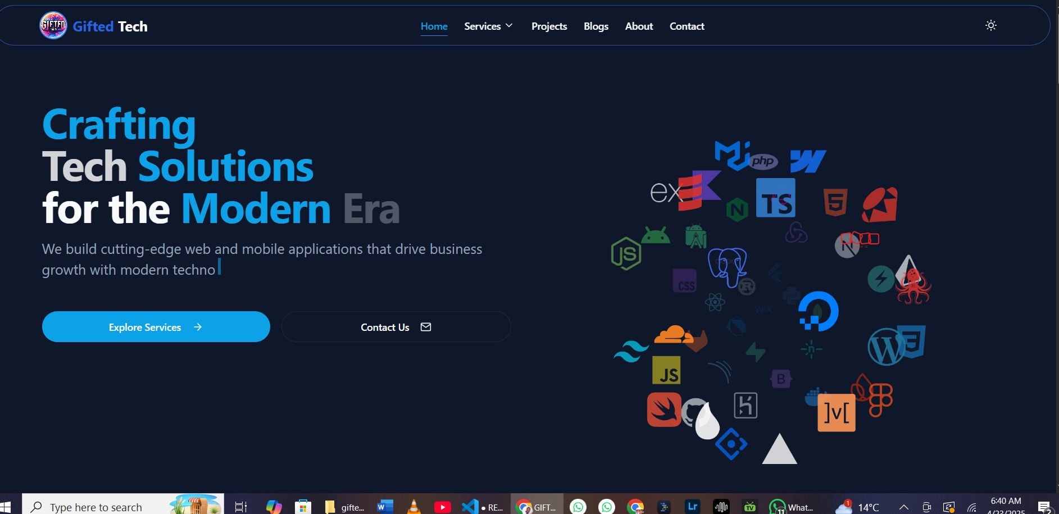Toggle the light/dark theme sun icon

[991, 25]
